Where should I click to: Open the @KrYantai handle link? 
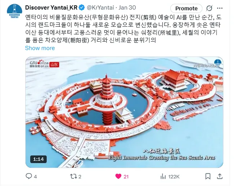pos(100,8)
